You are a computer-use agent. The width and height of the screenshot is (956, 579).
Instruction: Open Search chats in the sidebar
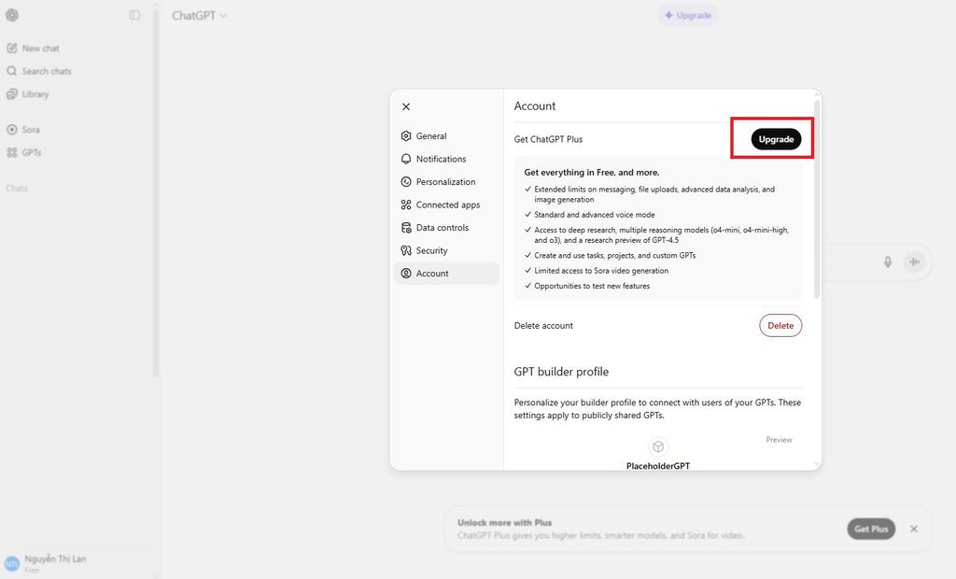point(46,71)
